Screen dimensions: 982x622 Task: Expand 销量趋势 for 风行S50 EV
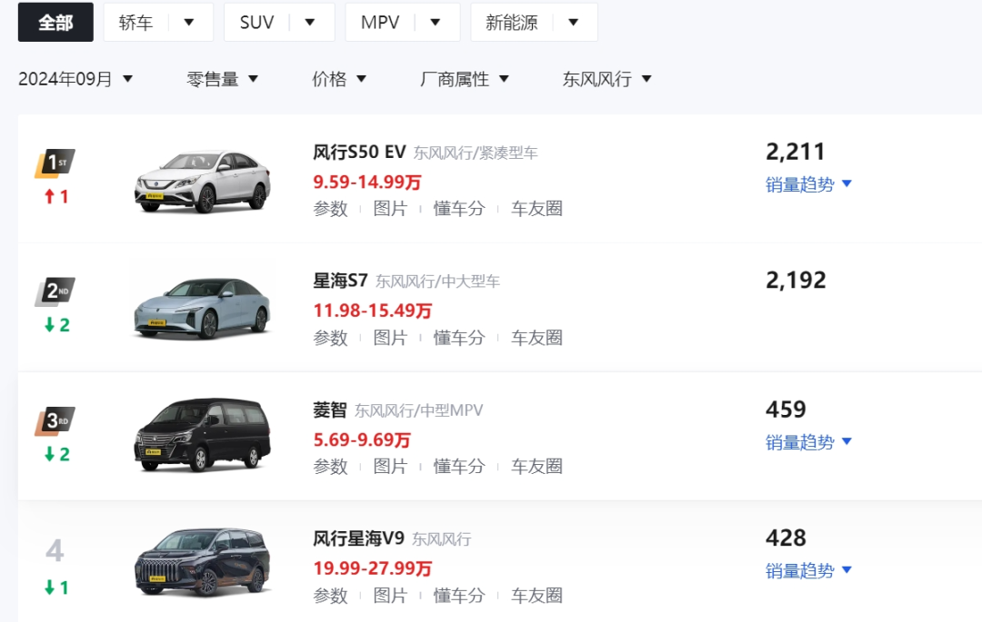[x=808, y=184]
